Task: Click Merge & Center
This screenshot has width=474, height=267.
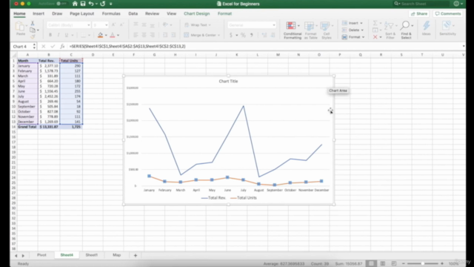Action: [201, 35]
